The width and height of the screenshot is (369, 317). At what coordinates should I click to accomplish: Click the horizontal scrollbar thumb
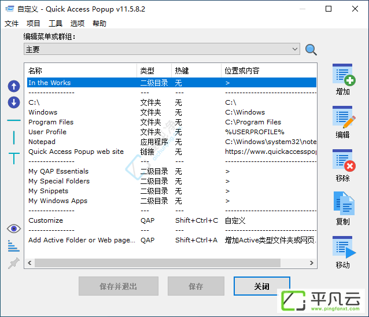point(157,263)
